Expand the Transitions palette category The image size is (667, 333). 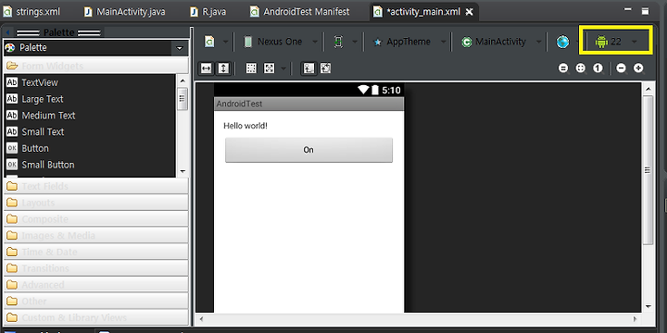(96, 268)
